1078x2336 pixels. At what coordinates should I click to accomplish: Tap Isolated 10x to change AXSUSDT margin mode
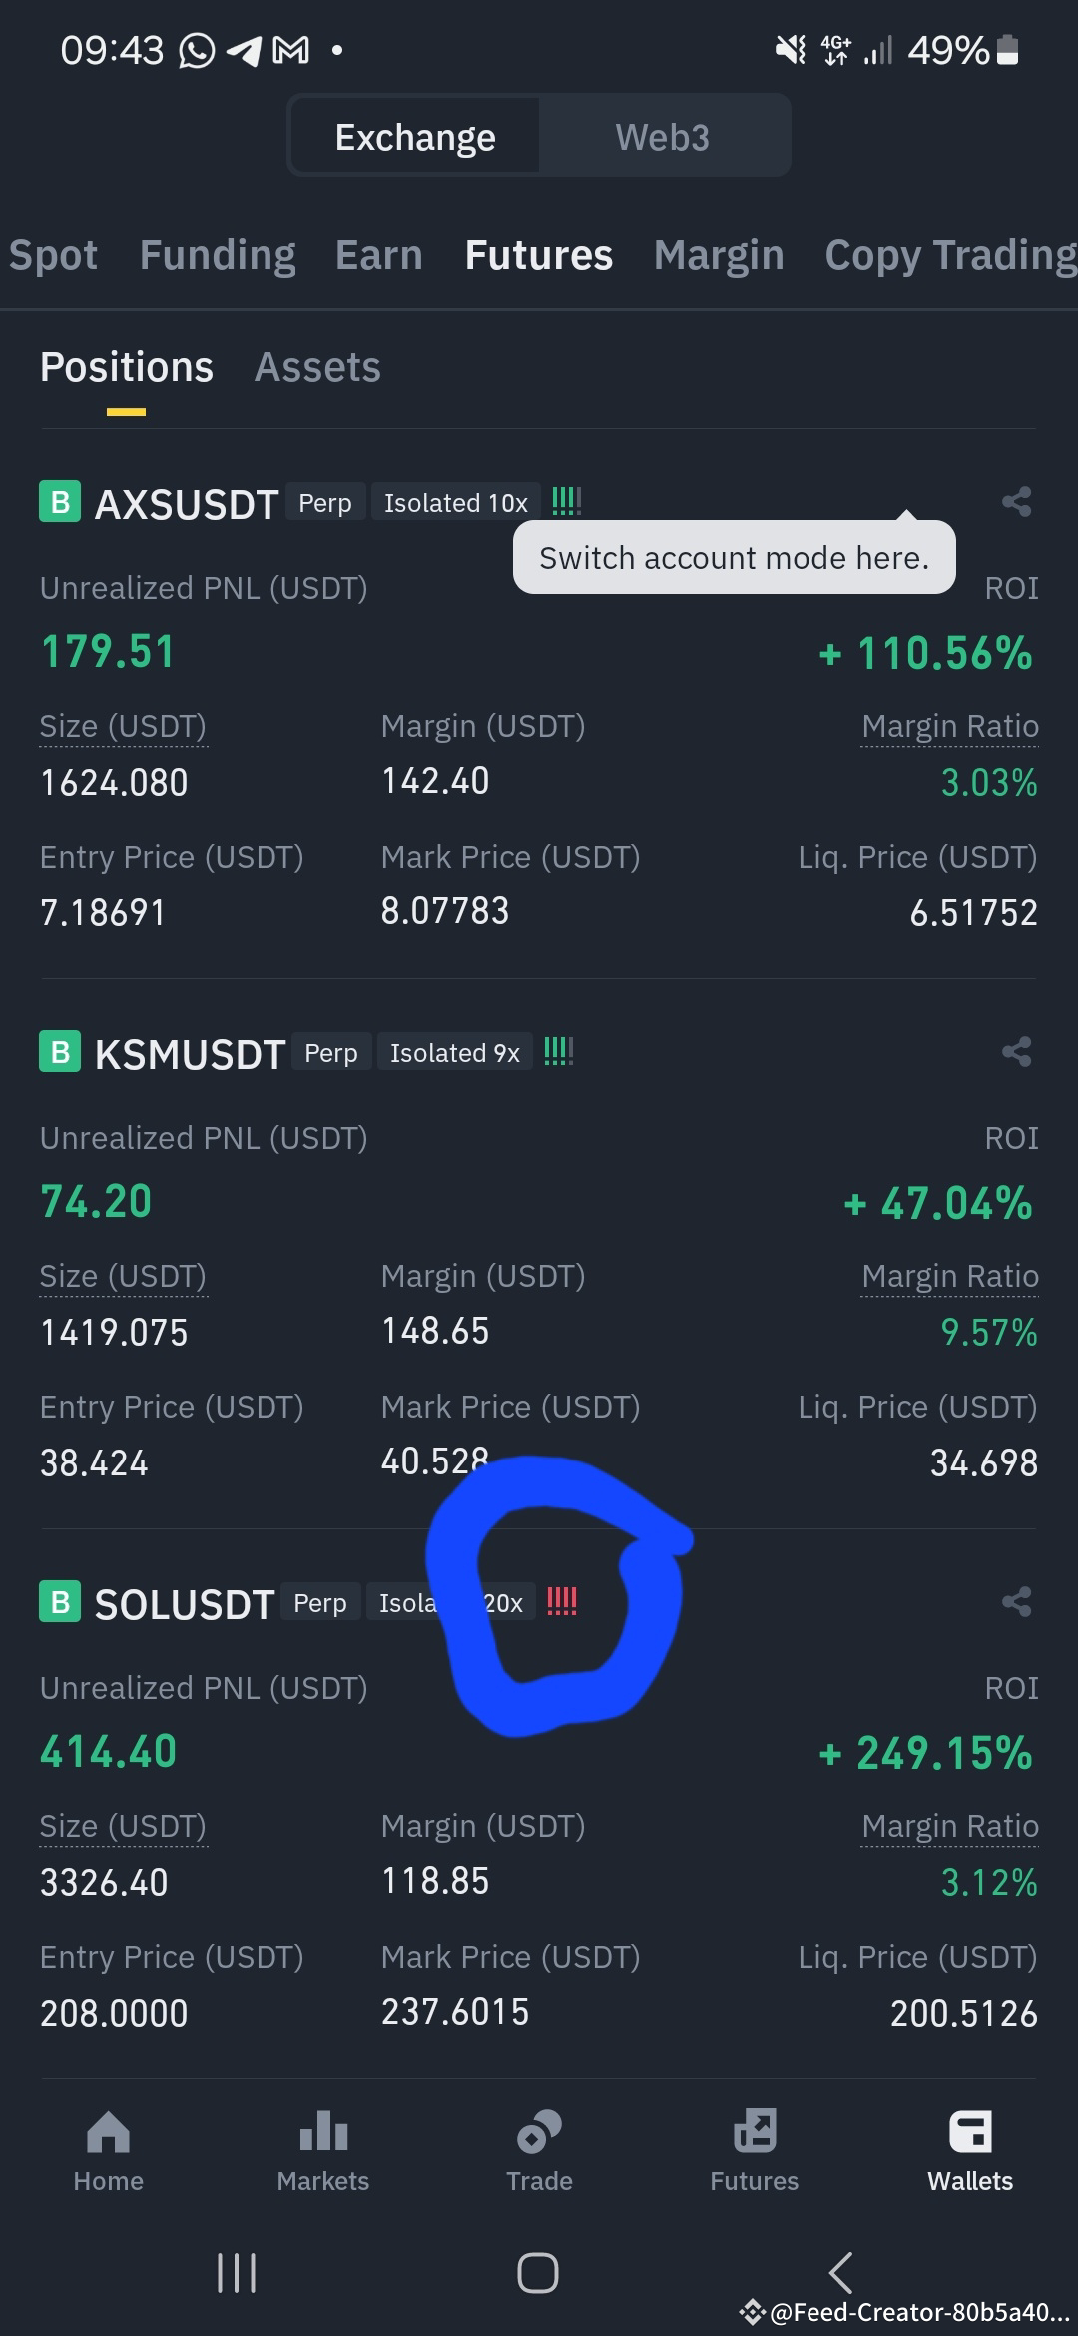point(455,502)
